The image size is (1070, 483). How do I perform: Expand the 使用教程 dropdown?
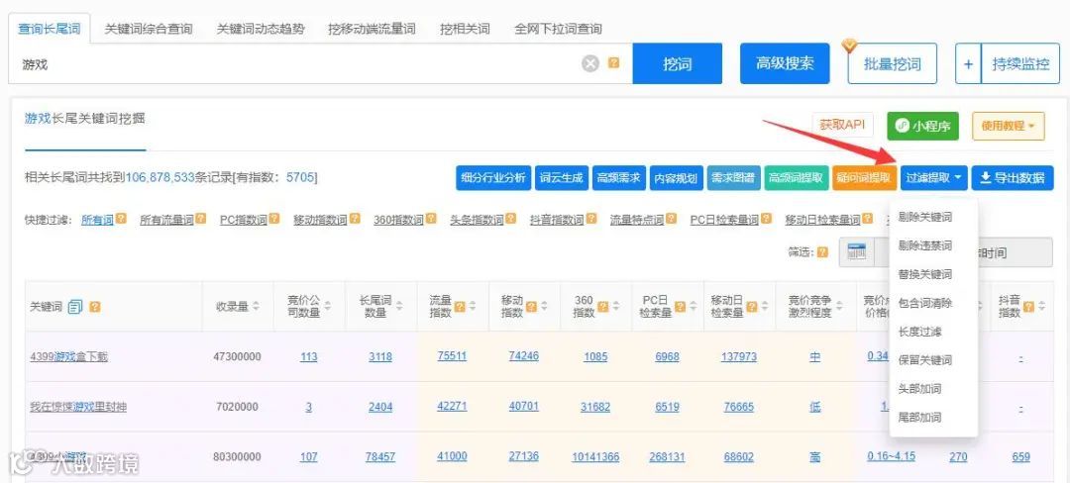[x=1008, y=126]
